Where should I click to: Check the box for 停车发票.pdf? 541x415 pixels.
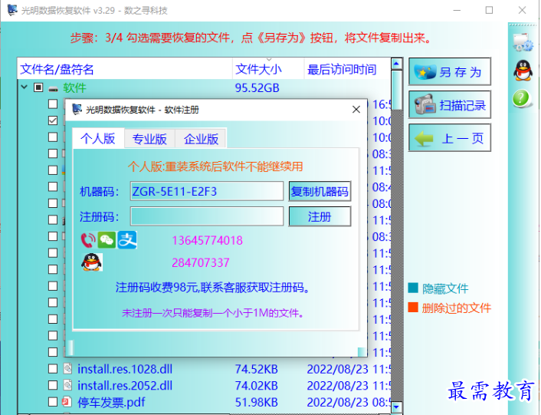click(x=53, y=402)
